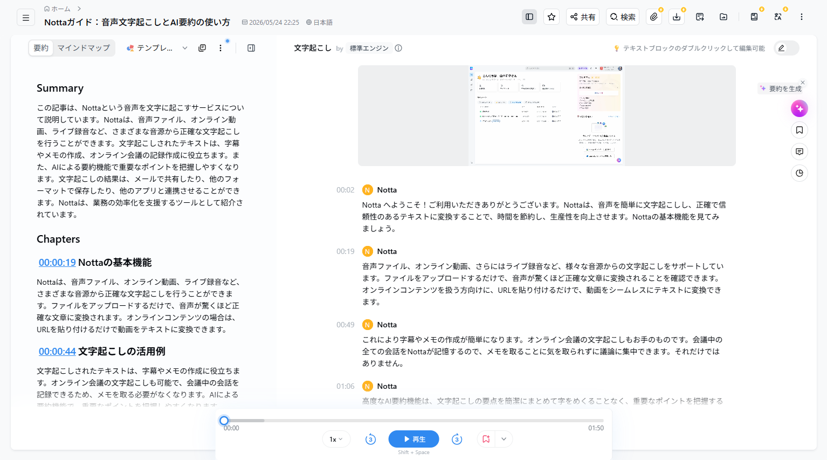Viewport: 827px width, 460px height.
Task: Click the note title Nottaガイド
Action: coord(137,22)
